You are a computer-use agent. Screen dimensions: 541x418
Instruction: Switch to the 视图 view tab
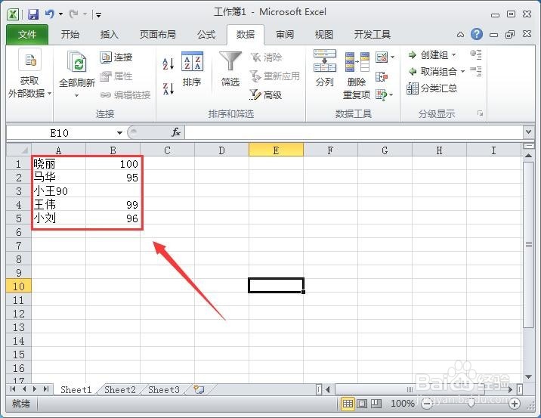coord(323,35)
